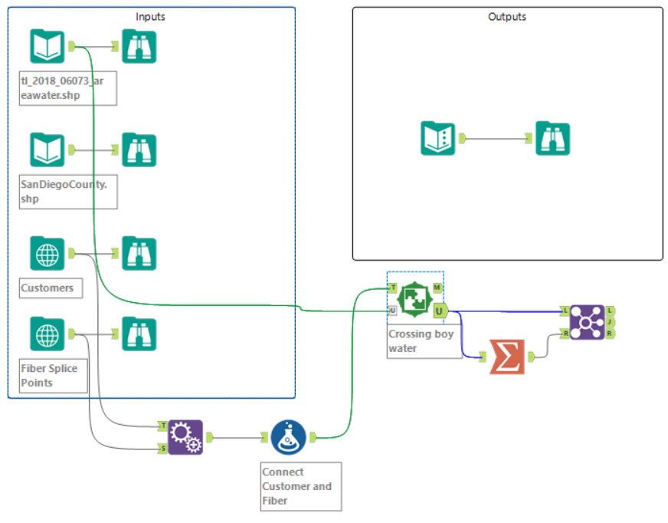Click the Summarize sigma tool
This screenshot has width=668, height=523.
[x=507, y=357]
